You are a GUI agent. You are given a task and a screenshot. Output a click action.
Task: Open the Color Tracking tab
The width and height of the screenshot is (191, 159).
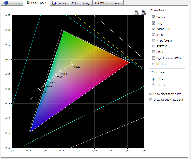click(x=81, y=3)
